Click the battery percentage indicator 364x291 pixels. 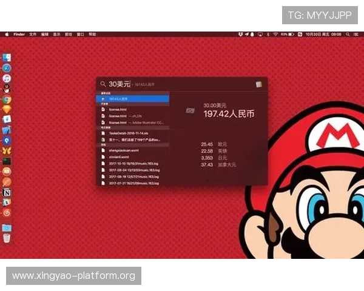288,35
